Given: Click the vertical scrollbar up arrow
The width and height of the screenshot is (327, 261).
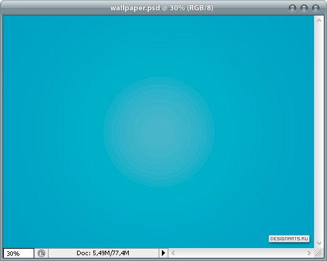Looking at the screenshot, I should pos(319,21).
